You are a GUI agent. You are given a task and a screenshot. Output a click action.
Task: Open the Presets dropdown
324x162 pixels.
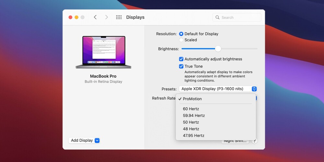coord(218,89)
